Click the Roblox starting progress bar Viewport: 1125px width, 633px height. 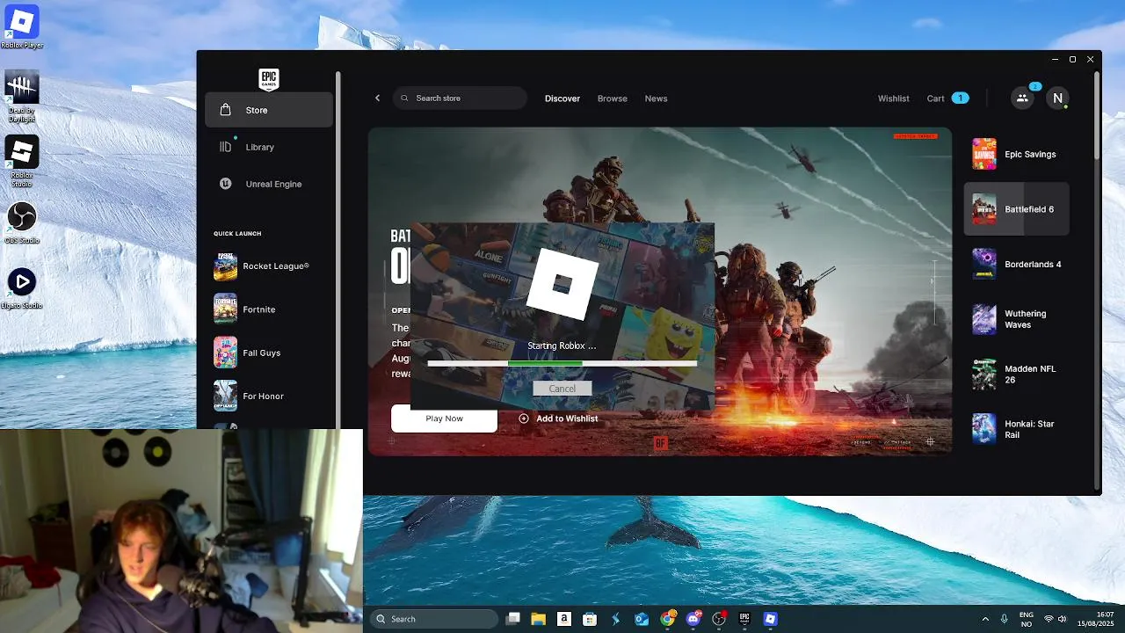pyautogui.click(x=562, y=363)
